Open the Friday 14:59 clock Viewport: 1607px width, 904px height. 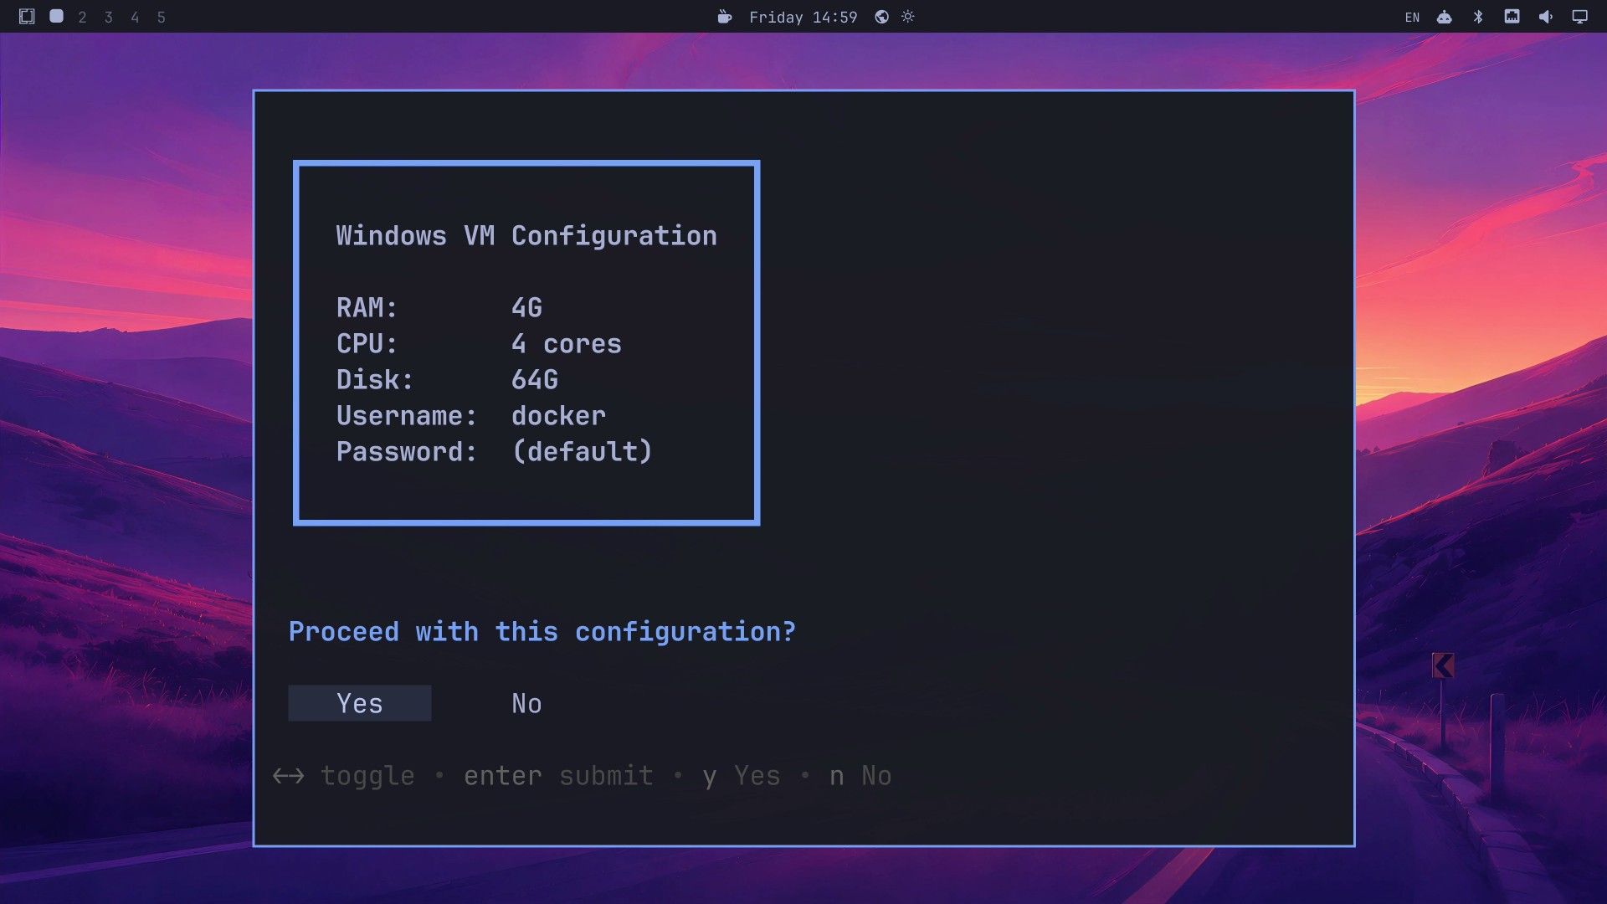point(803,17)
